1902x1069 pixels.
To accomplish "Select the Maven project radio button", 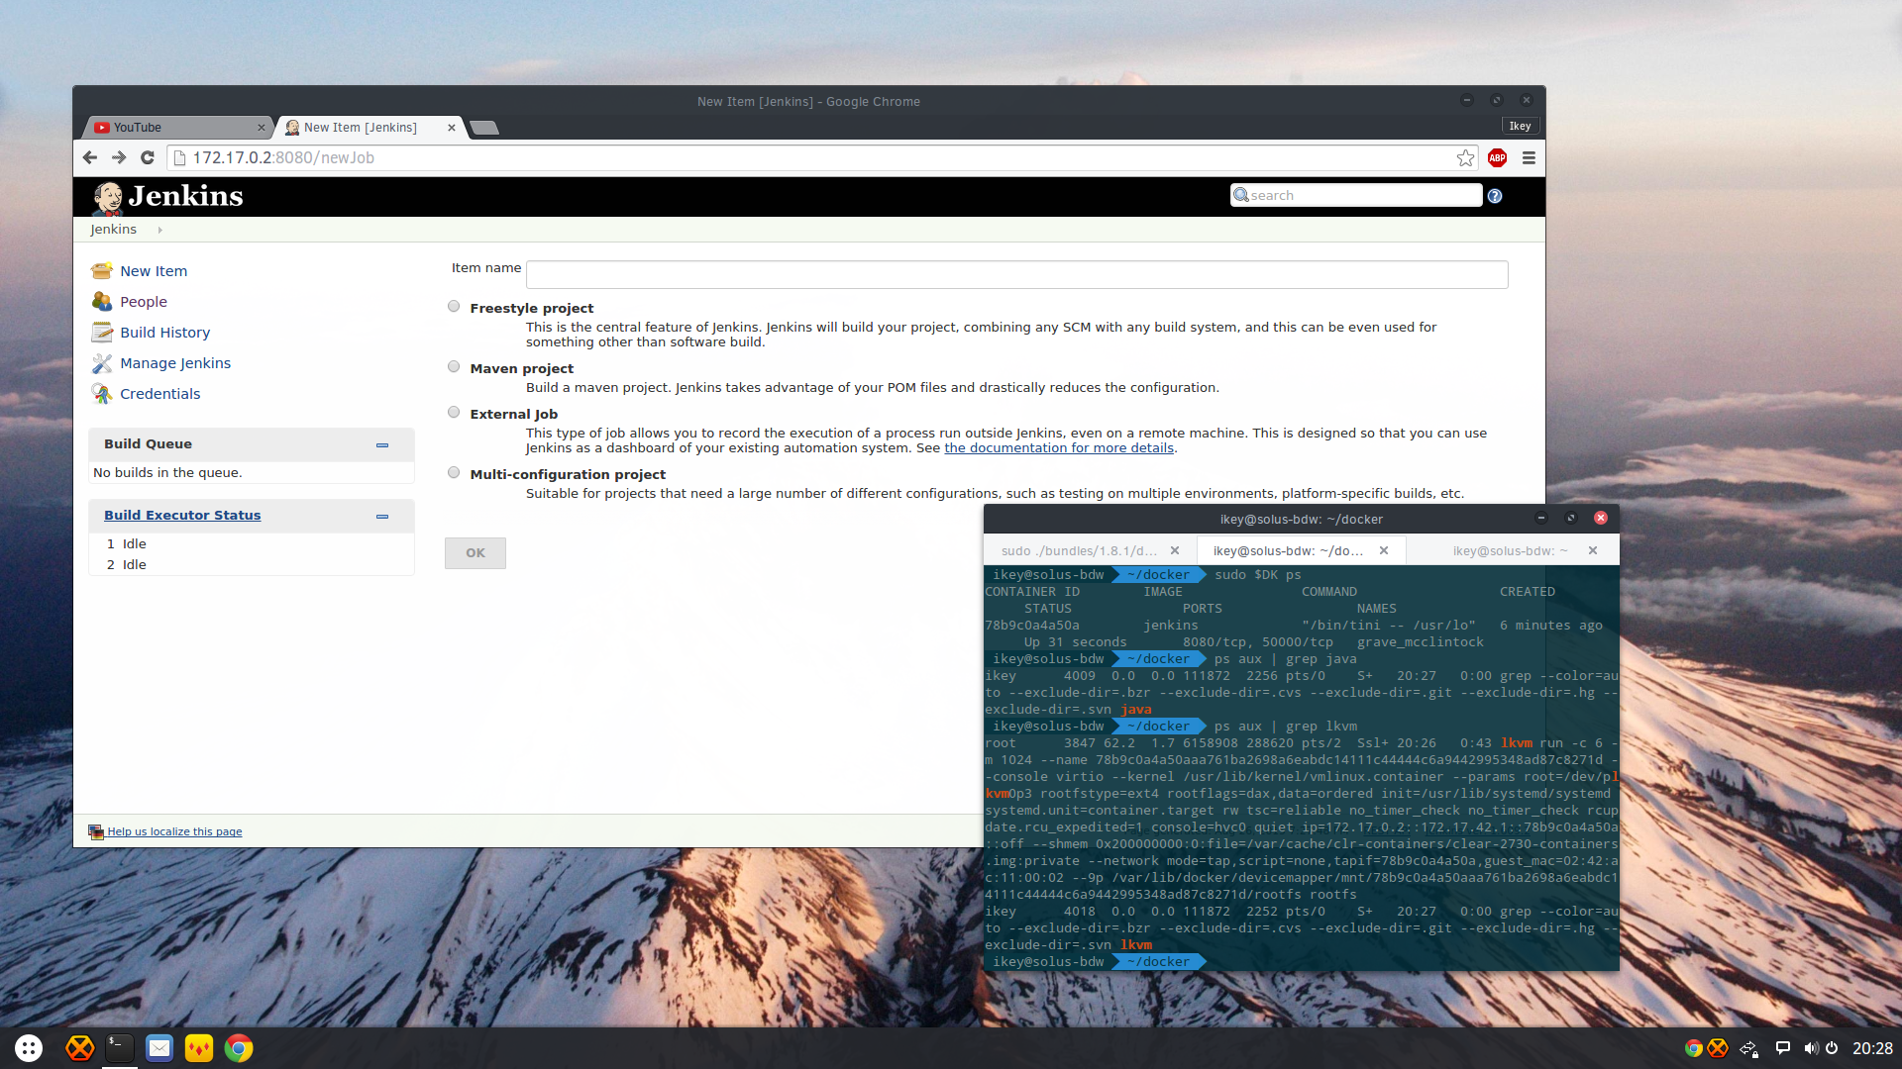I will coord(454,367).
